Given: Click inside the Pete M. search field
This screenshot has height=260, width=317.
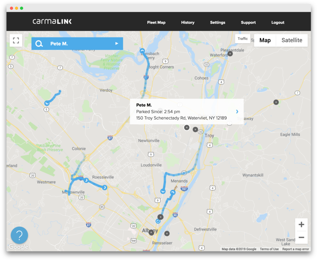Looking at the screenshot, I should [x=73, y=43].
